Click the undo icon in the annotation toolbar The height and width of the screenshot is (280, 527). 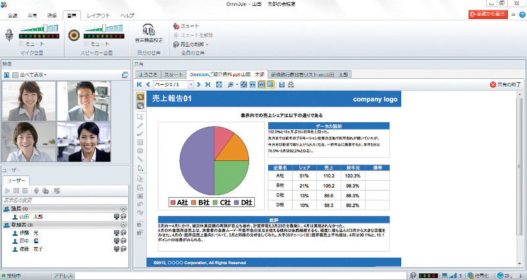(x=140, y=204)
